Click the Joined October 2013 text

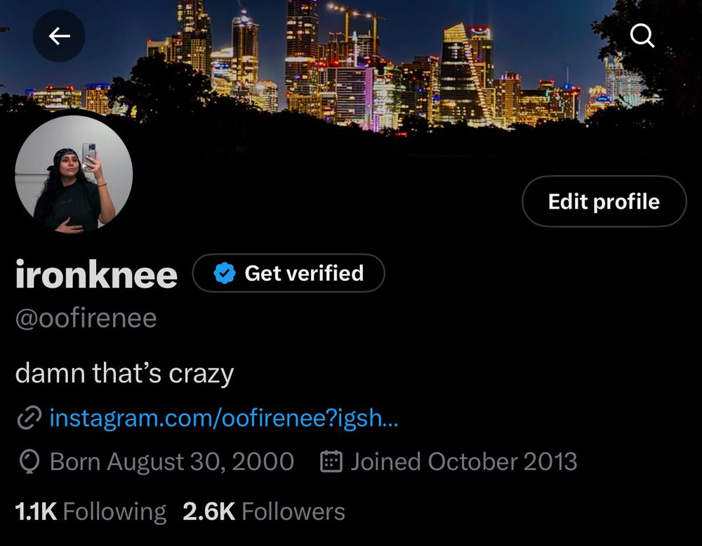click(464, 462)
